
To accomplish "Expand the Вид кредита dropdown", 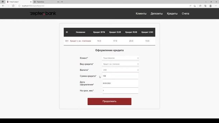I will point(120,64).
